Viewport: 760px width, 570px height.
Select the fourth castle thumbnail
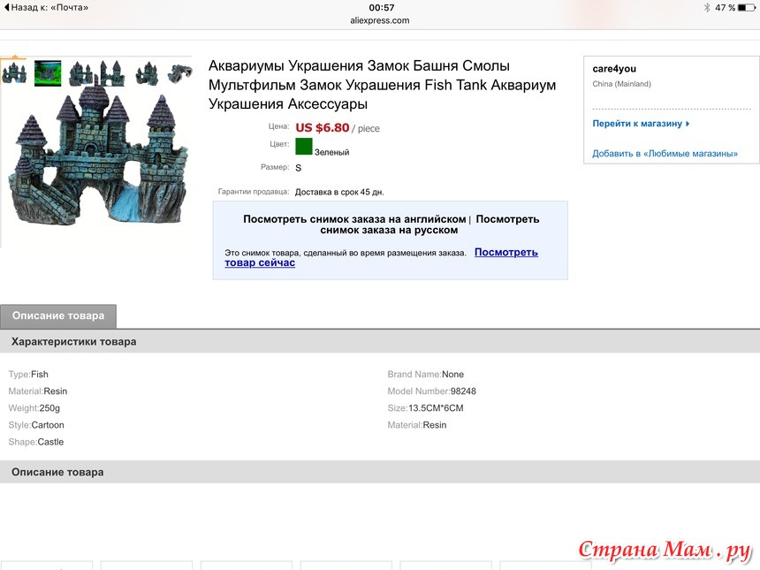coord(112,73)
